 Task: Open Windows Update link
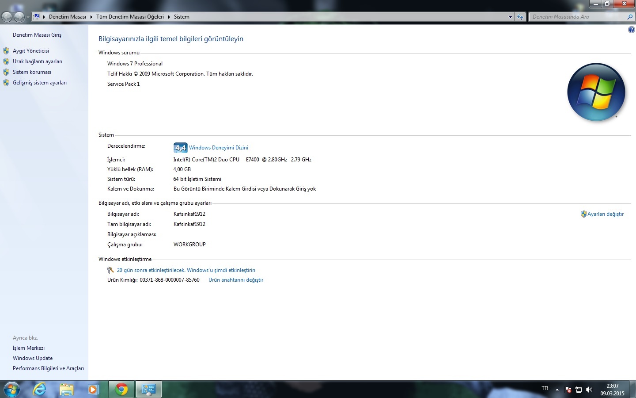tap(33, 358)
